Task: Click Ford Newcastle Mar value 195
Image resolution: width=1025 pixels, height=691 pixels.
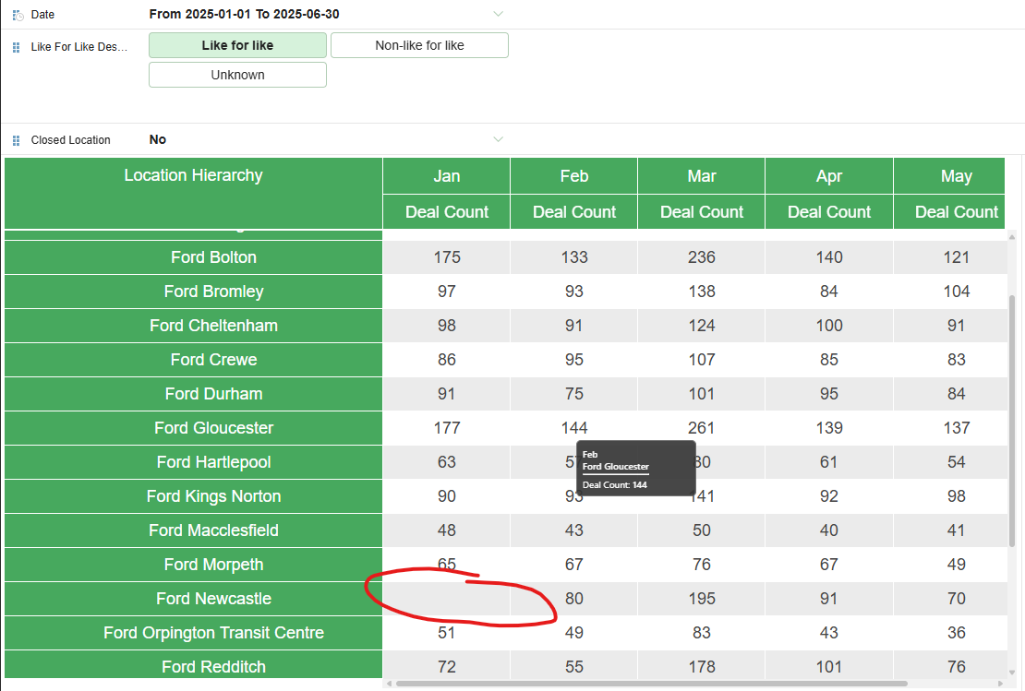Action: click(x=702, y=598)
